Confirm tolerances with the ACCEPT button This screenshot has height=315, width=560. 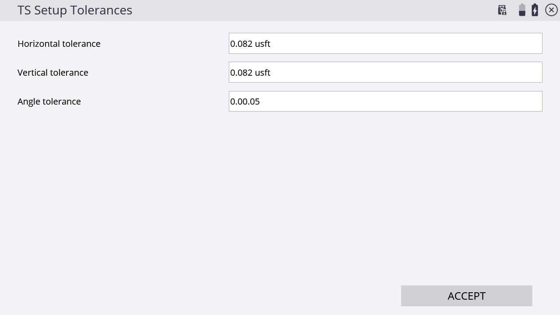point(466,296)
